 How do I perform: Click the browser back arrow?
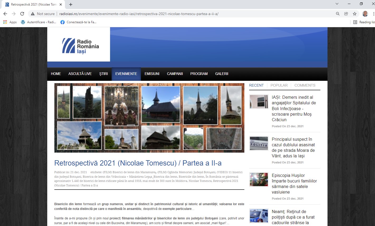click(5, 14)
